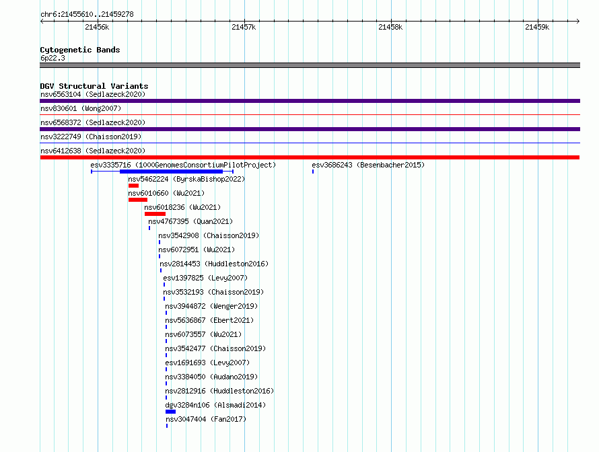The image size is (599, 452).
Task: Open the nsv6018236 (Wu2021) label
Action: 182,207
